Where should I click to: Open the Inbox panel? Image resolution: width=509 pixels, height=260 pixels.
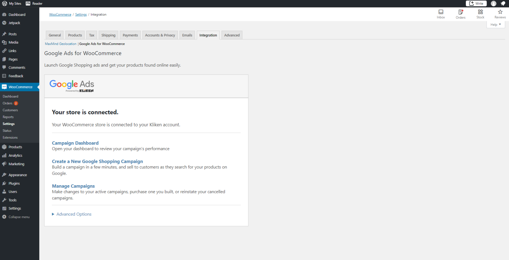click(441, 14)
